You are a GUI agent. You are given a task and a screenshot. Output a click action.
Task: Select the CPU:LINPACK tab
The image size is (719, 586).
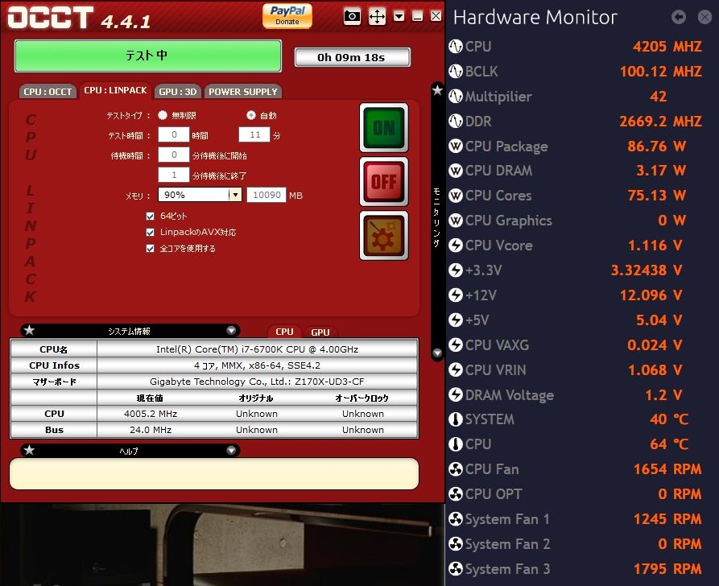(116, 90)
